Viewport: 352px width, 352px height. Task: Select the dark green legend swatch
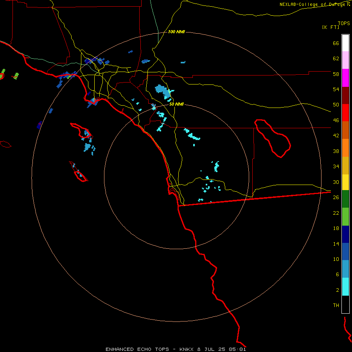click(345, 199)
